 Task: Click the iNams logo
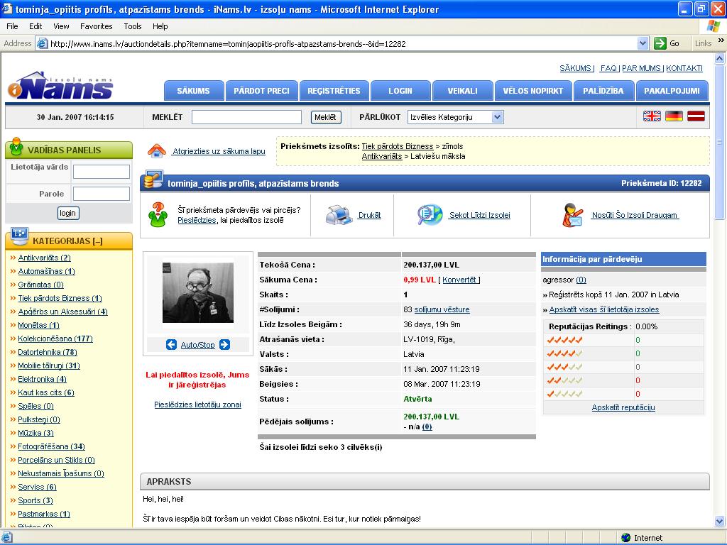coord(61,86)
